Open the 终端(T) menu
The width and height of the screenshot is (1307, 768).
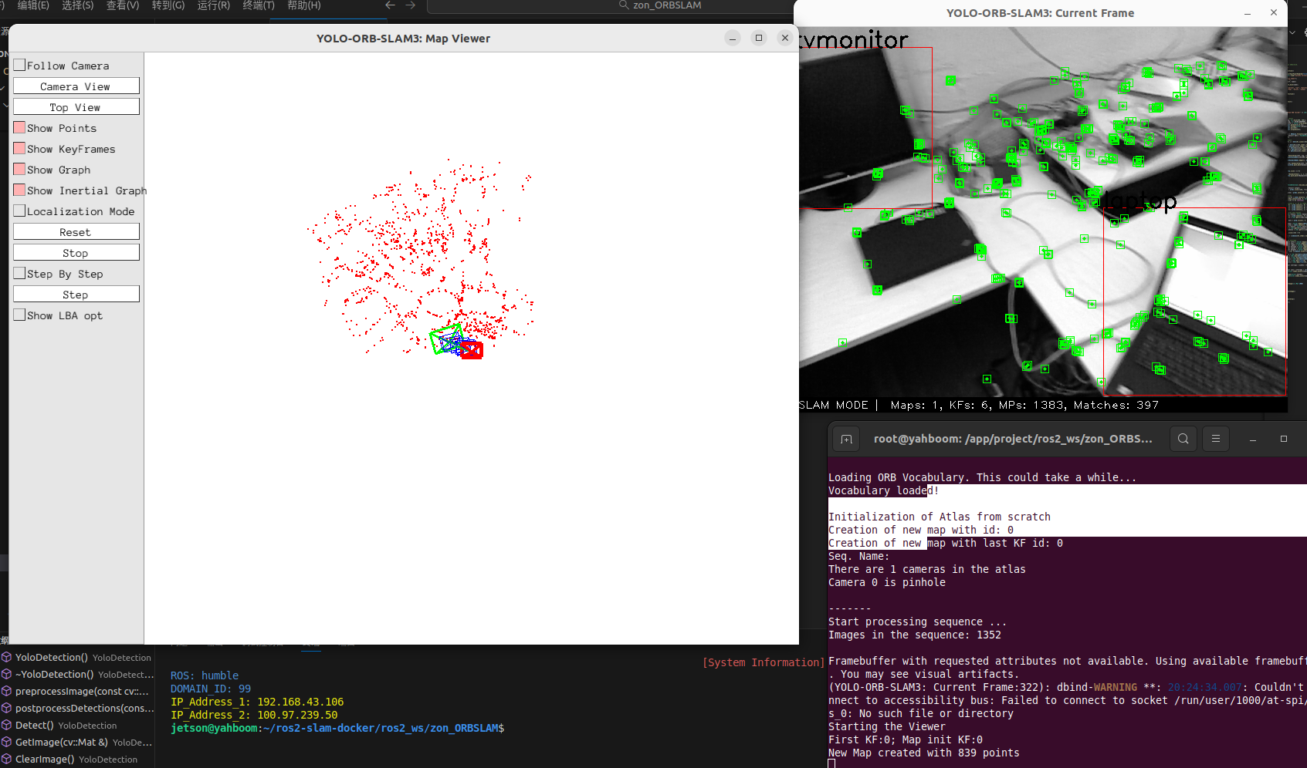(259, 5)
